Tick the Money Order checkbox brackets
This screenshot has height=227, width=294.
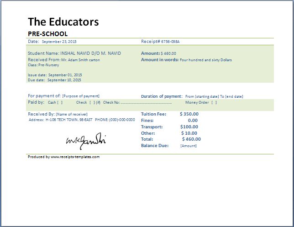click(x=214, y=102)
